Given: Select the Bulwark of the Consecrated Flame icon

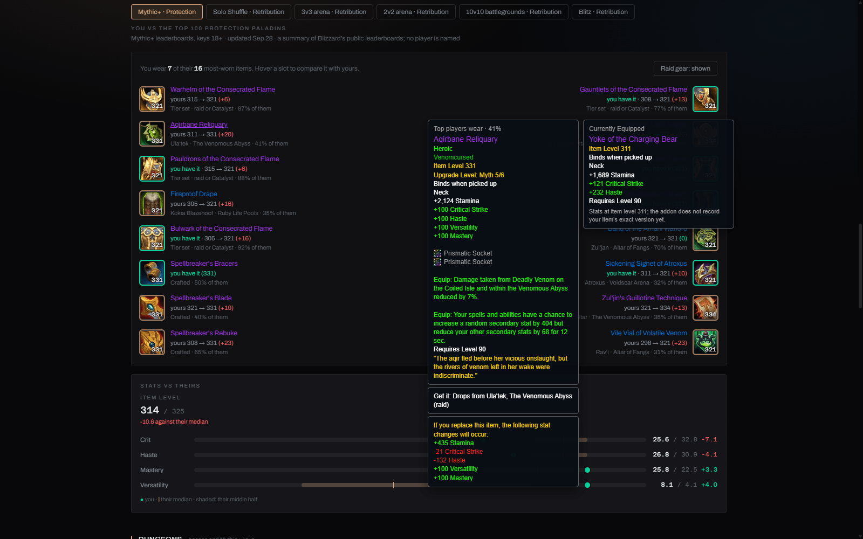Looking at the screenshot, I should [152, 238].
